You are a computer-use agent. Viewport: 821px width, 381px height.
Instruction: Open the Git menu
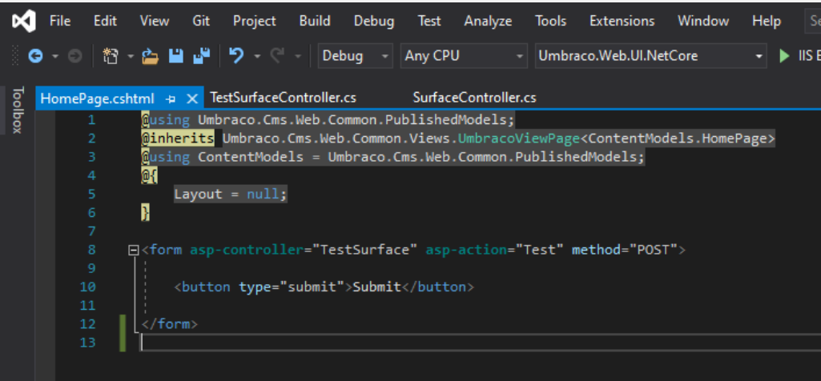click(201, 22)
